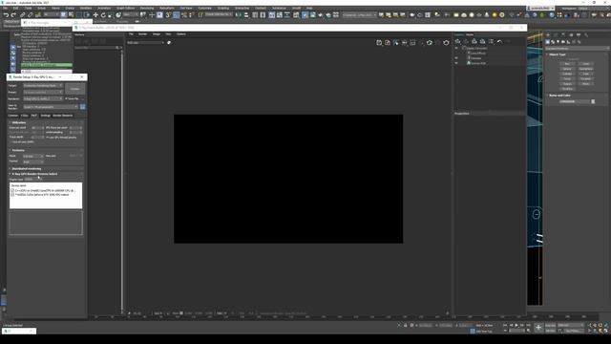Open the Hierarchy tab of the command panel

[563, 35]
